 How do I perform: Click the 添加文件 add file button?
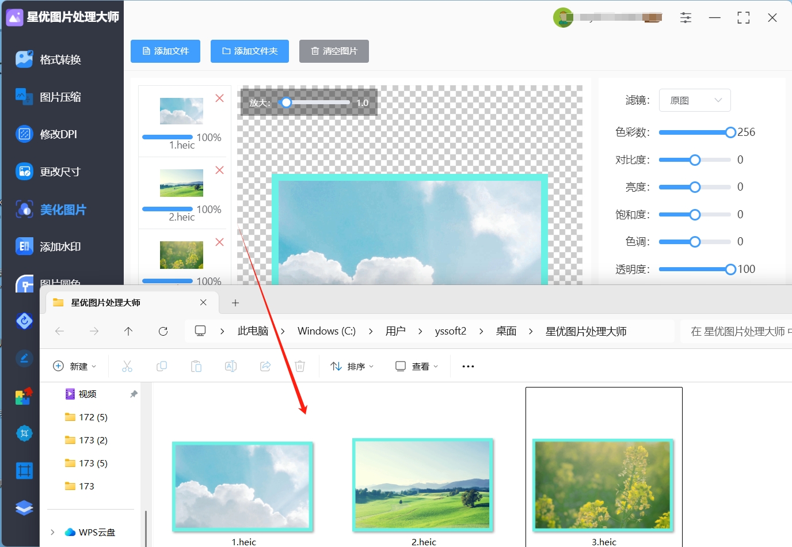tap(165, 51)
